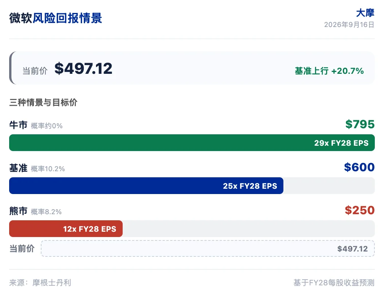Click the 基准上行 +20.7% text

pos(329,71)
